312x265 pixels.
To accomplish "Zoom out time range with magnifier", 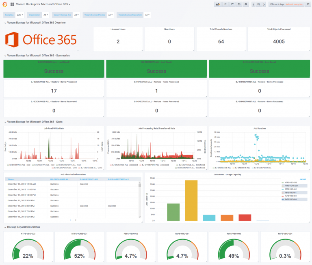I will (259, 4).
